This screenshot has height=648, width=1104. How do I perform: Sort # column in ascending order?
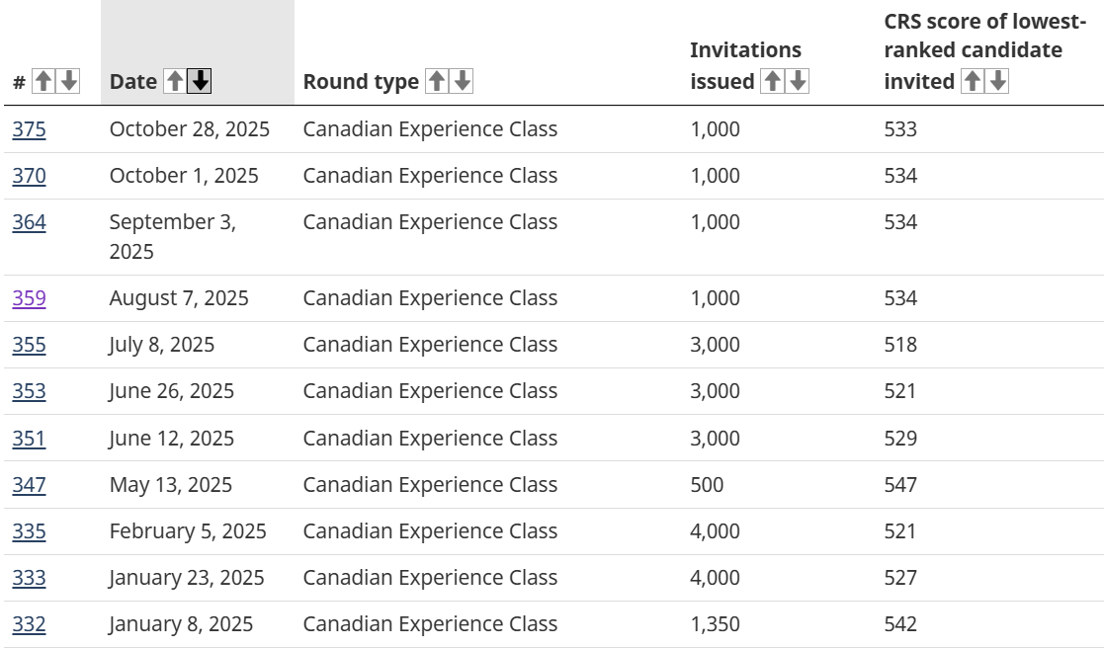coord(43,81)
